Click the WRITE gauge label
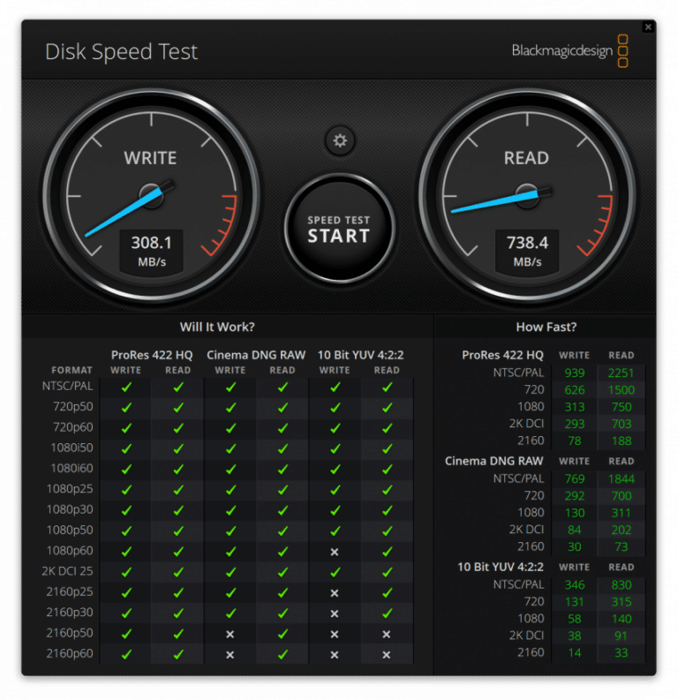The height and width of the screenshot is (700, 678). (x=150, y=158)
